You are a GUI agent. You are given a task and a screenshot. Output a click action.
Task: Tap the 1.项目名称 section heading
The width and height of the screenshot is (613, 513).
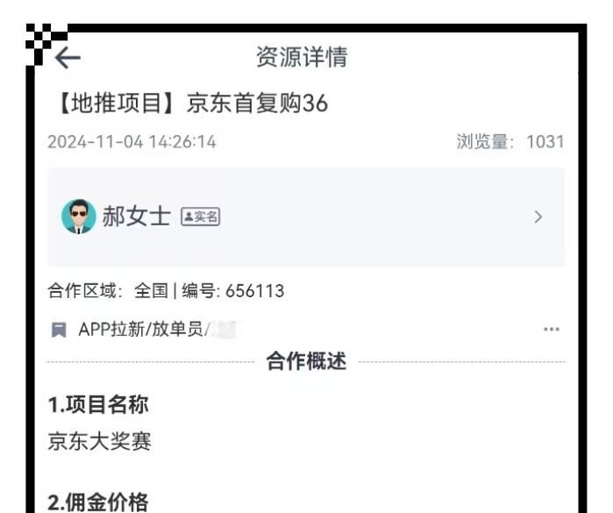click(98, 404)
